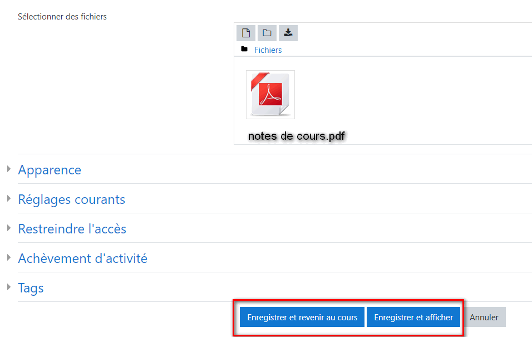Screen dimensions: 532x337
Task: Click the create folder icon
Action: click(x=267, y=33)
